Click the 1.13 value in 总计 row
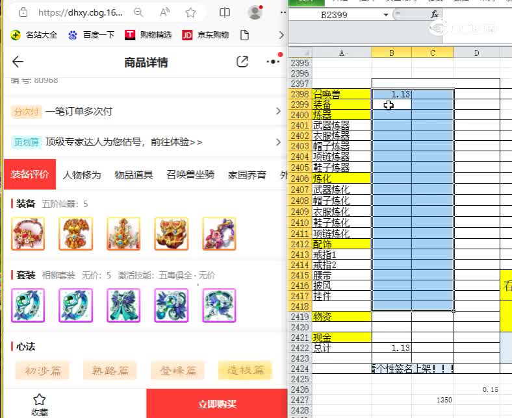Screen dimensions: 512x418 [400, 348]
